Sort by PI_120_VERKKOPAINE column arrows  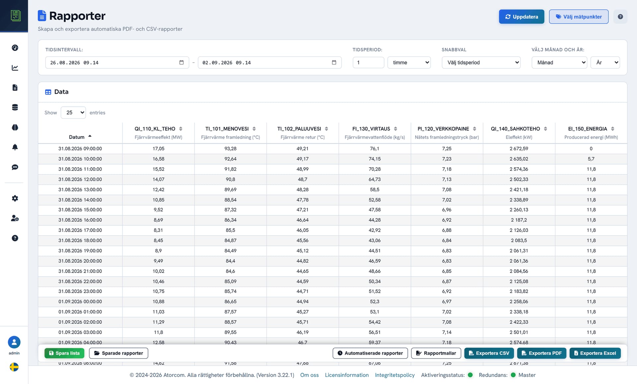coord(474,129)
